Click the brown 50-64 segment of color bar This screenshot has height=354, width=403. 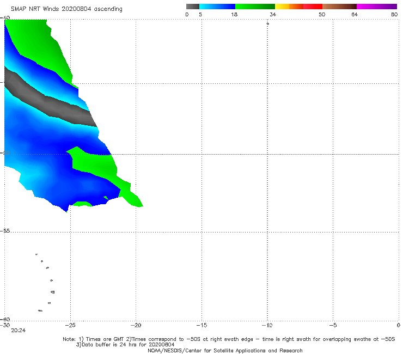tap(339, 7)
